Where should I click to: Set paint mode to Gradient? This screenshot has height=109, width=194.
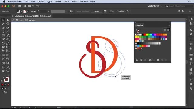(5, 84)
